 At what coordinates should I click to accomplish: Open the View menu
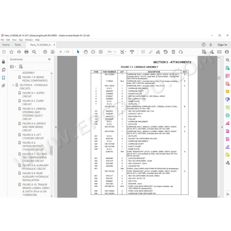[14, 40]
